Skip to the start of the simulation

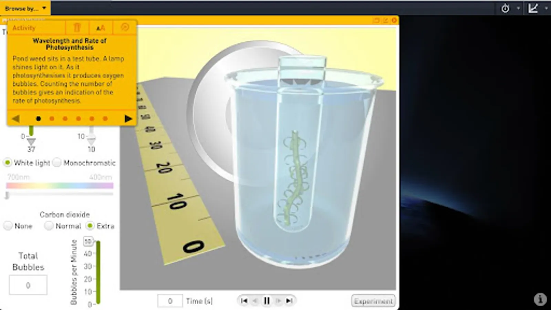(244, 301)
